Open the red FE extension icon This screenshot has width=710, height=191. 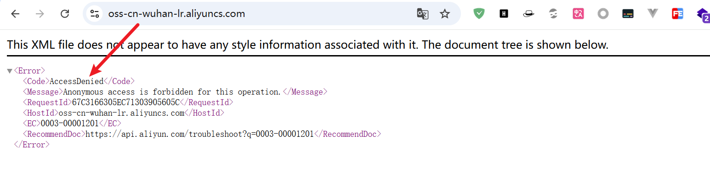[x=677, y=14]
